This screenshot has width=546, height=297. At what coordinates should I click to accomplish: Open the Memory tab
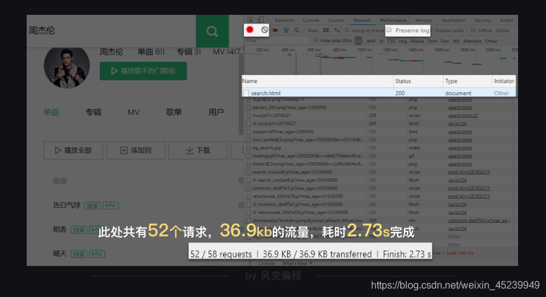tap(424, 20)
